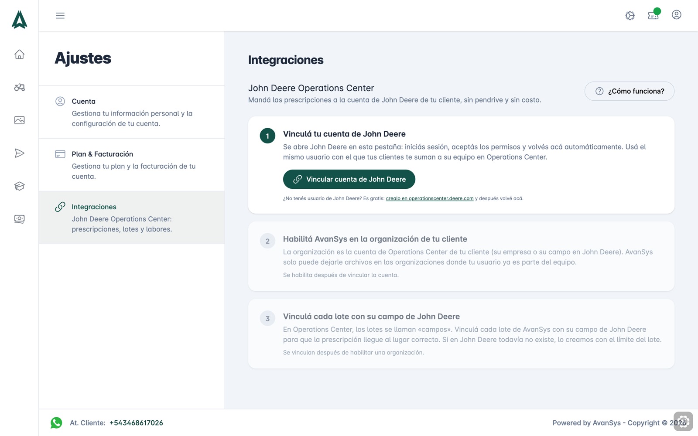Click the AvanSys logo
This screenshot has width=698, height=436.
(19, 20)
